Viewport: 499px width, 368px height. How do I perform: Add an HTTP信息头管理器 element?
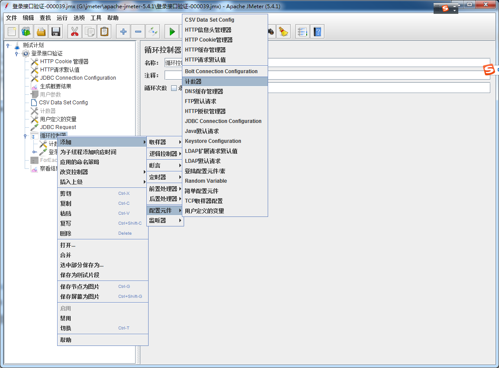225,30
